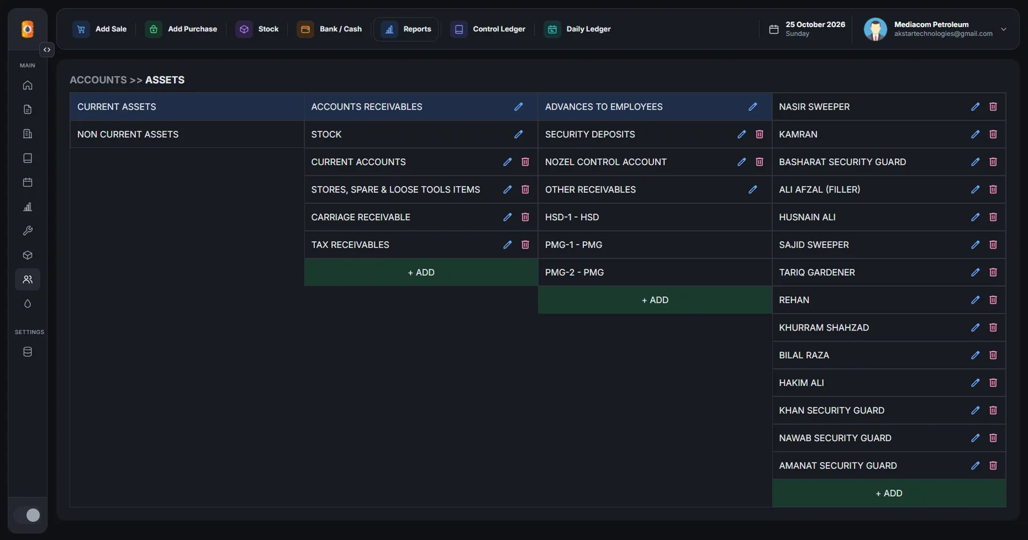Delete the Tax Receivables account

click(525, 245)
